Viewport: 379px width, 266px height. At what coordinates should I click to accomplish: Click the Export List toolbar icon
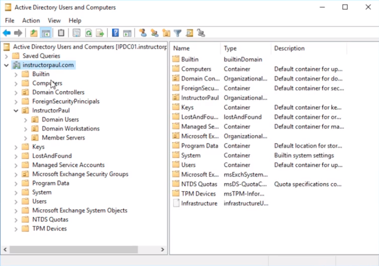tap(100, 33)
